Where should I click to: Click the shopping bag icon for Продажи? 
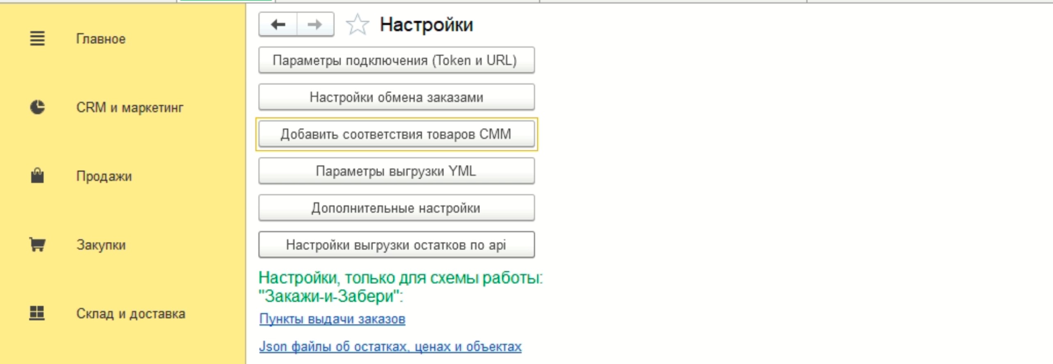[x=37, y=175]
